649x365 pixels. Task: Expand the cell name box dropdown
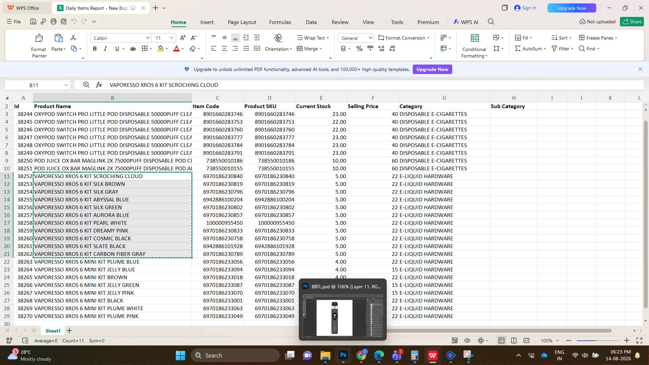click(66, 85)
